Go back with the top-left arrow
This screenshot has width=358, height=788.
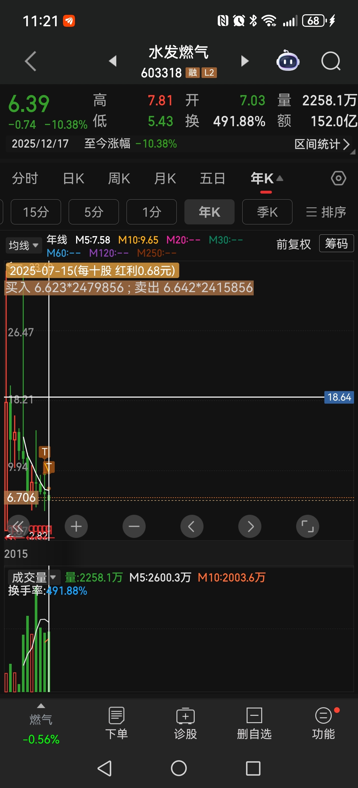click(x=30, y=61)
